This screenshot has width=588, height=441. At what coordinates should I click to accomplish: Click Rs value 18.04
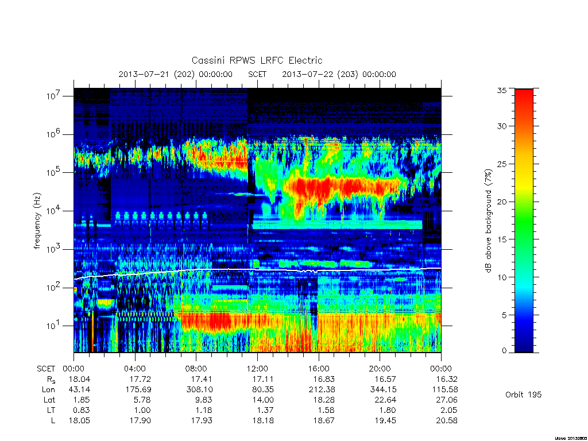79,379
